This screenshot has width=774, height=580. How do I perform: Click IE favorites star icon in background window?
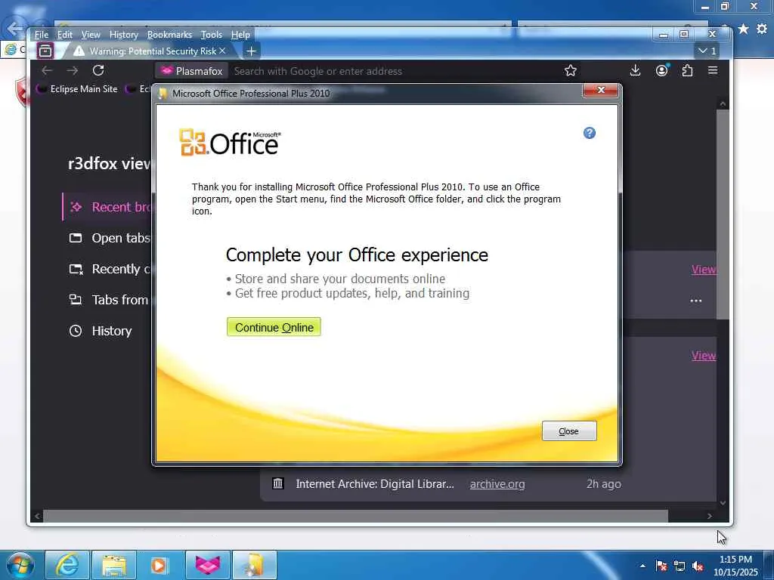(744, 29)
